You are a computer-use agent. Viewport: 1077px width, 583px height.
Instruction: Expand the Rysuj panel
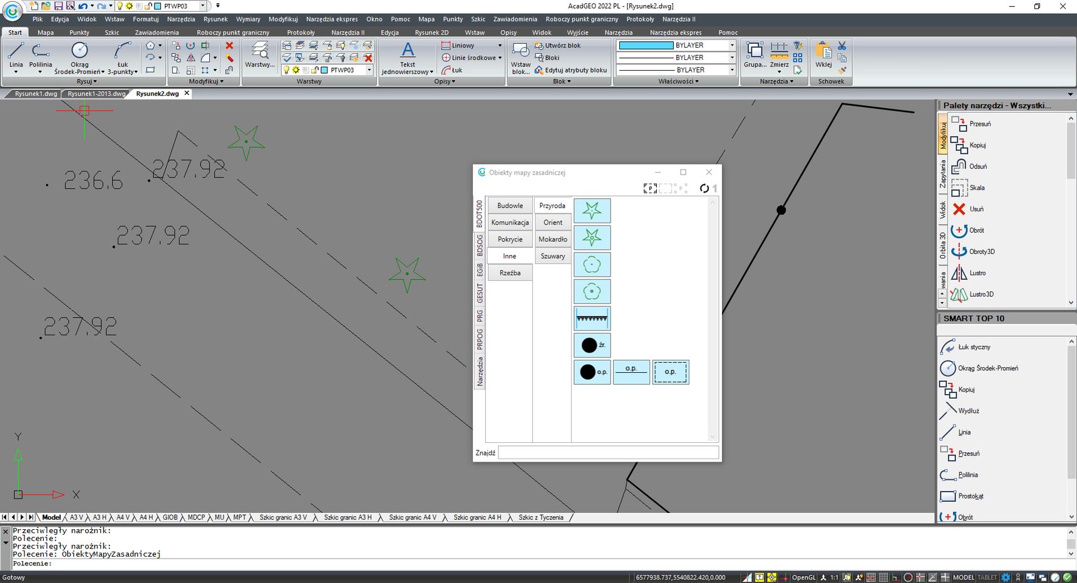86,81
